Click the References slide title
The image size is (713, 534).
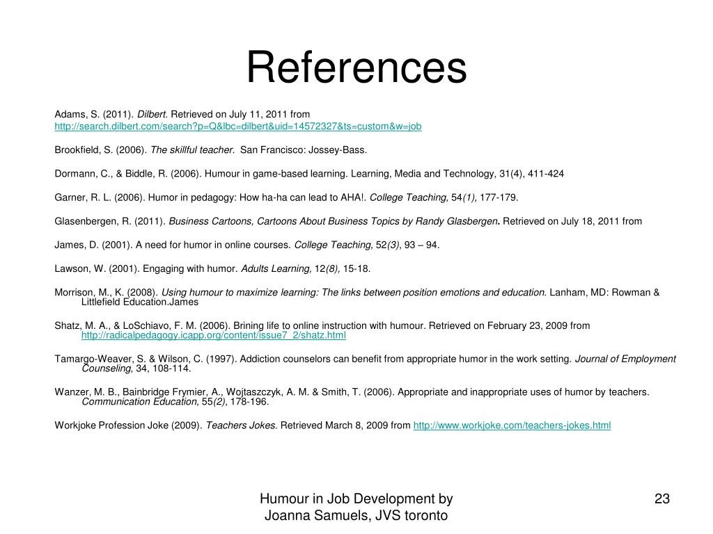[356, 67]
